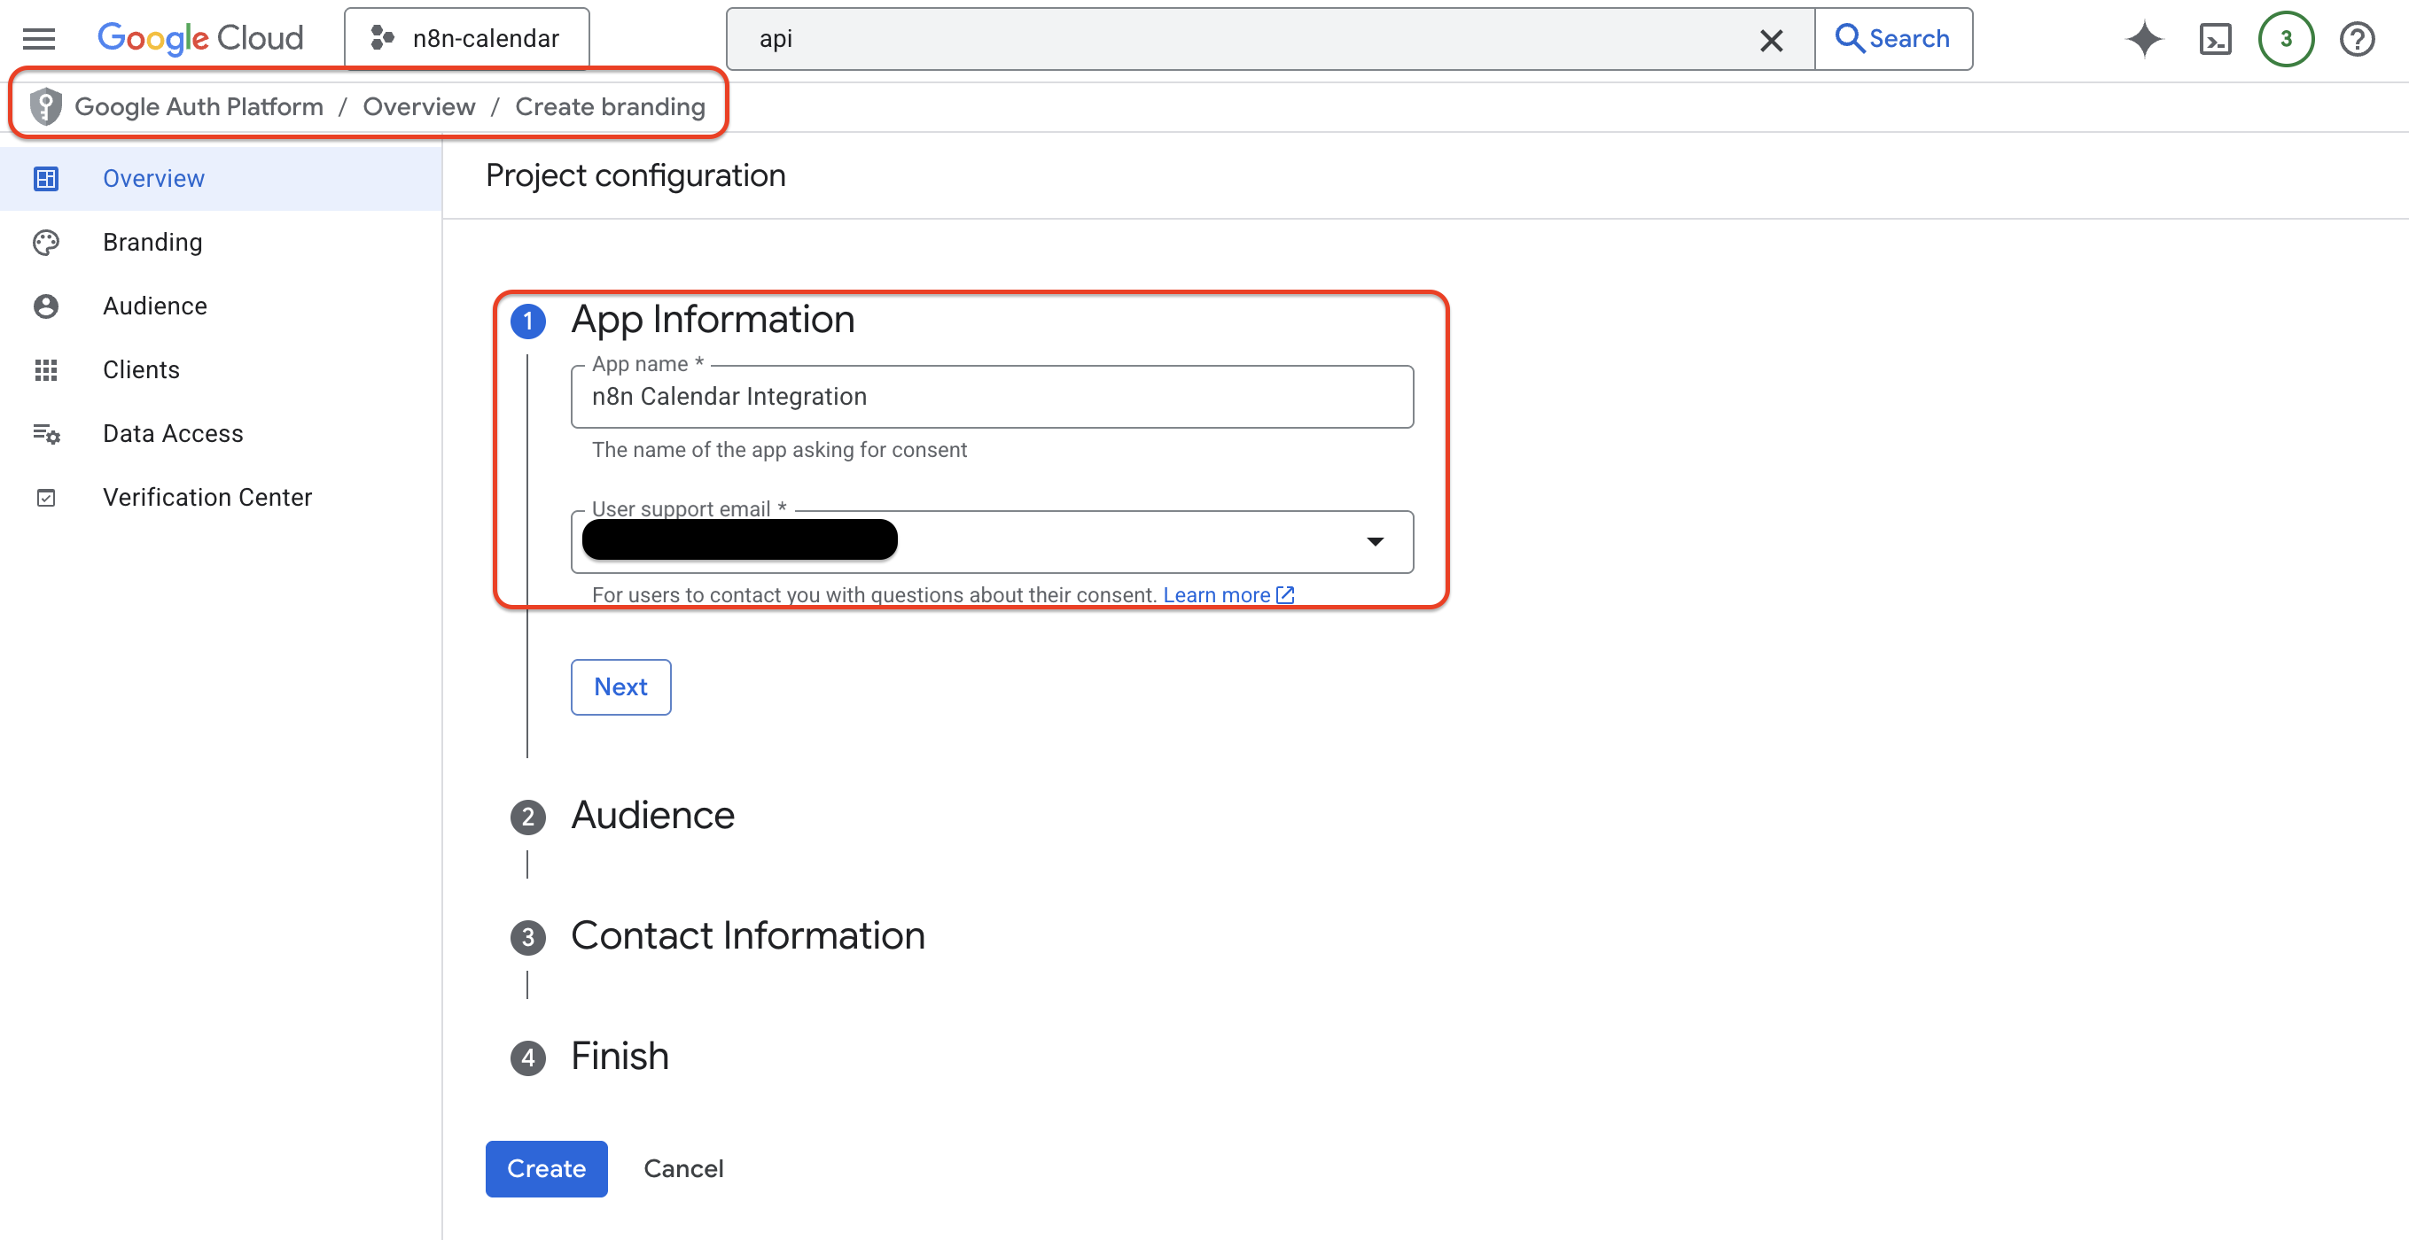
Task: Clear the search box with X
Action: pos(1770,40)
